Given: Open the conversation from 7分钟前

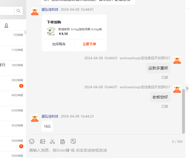Looking at the screenshot, I should click(x=12, y=38).
